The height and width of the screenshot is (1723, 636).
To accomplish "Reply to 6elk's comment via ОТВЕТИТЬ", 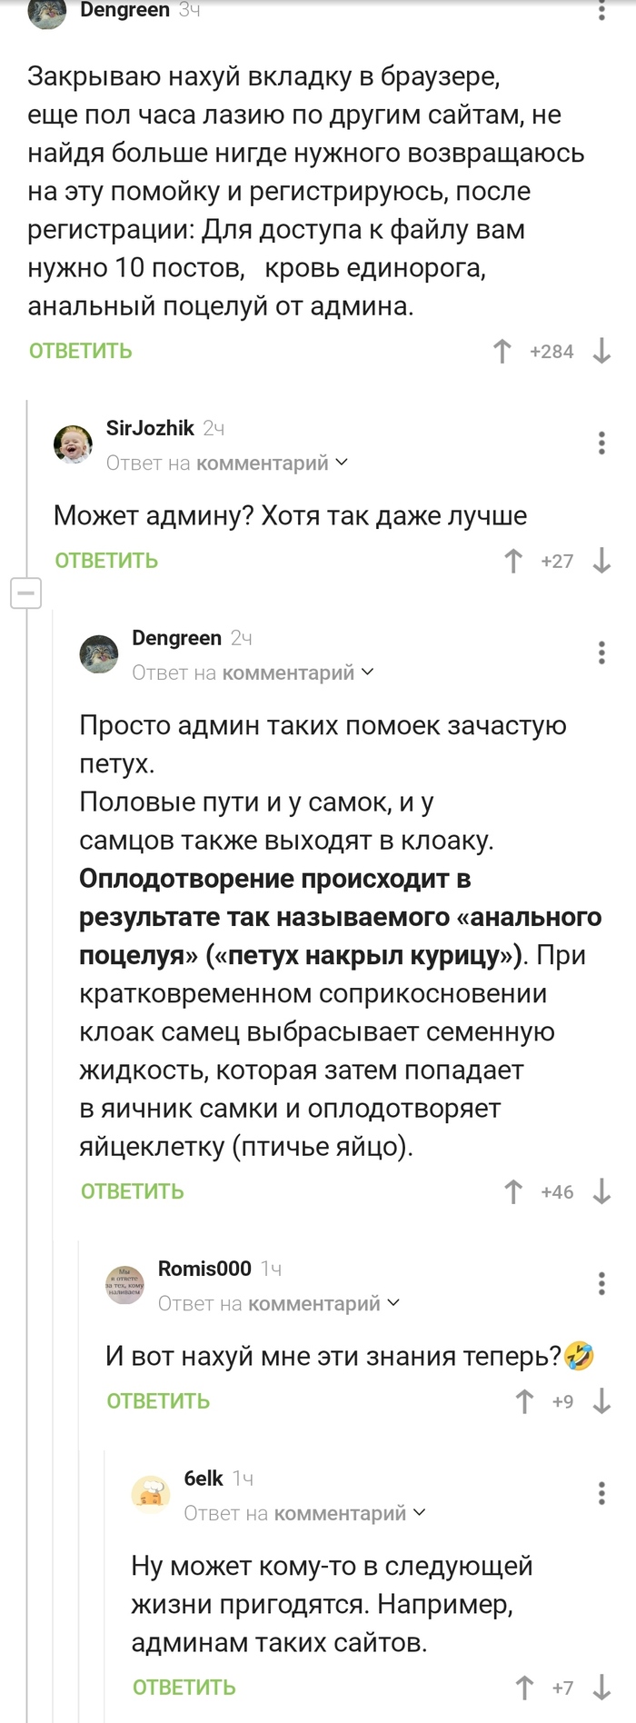I will click(184, 1688).
